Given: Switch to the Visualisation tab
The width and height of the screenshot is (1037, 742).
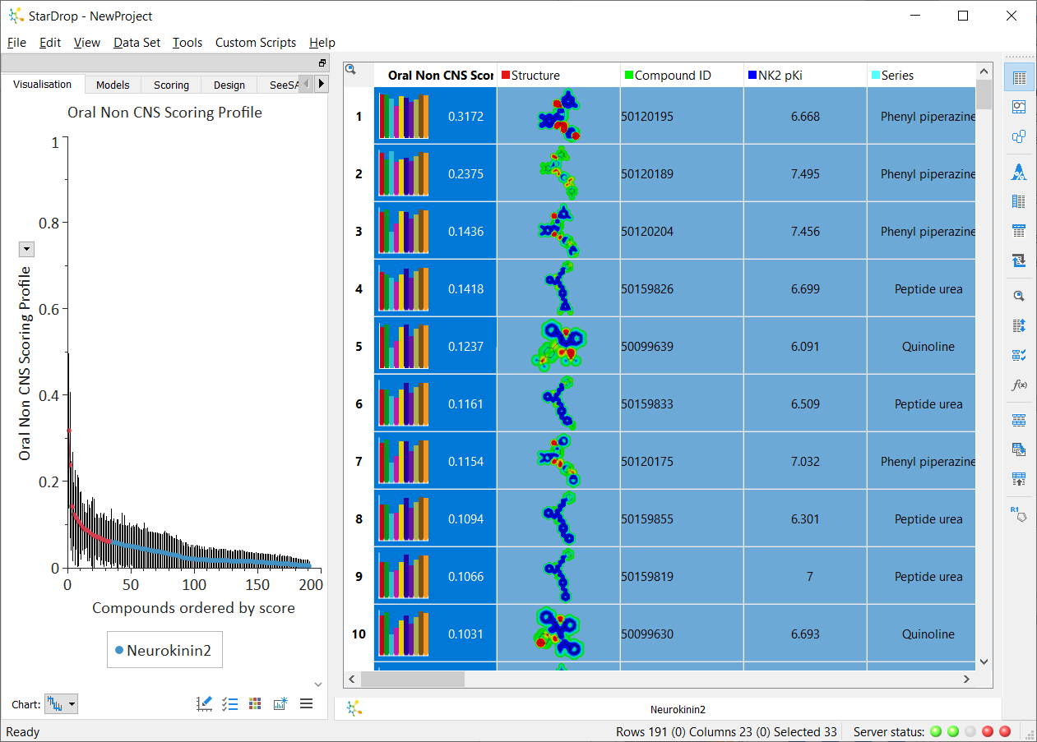Looking at the screenshot, I should click(x=43, y=84).
